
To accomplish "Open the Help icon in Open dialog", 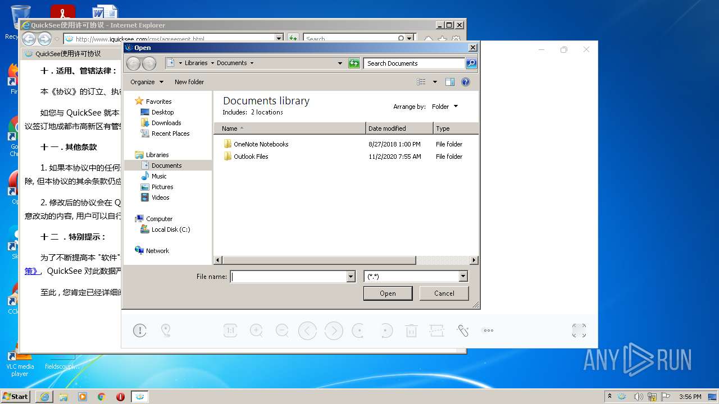I will (466, 82).
